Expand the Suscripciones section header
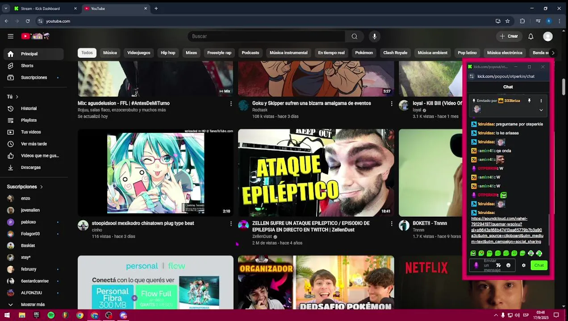 click(x=25, y=187)
